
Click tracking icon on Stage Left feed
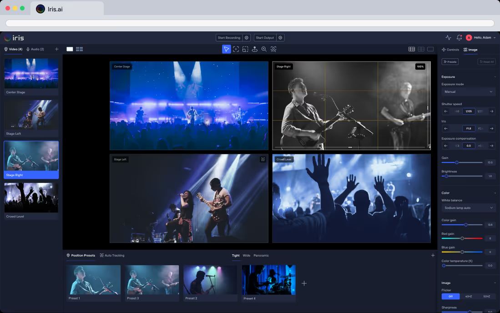point(263,159)
